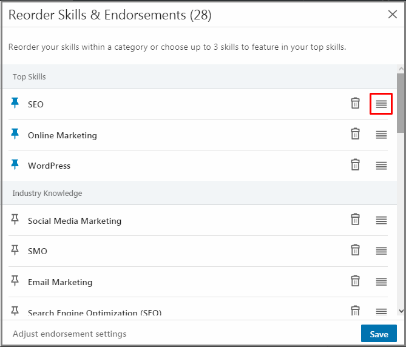The width and height of the screenshot is (406, 347).
Task: Delete the WordPress skill
Action: 356,165
